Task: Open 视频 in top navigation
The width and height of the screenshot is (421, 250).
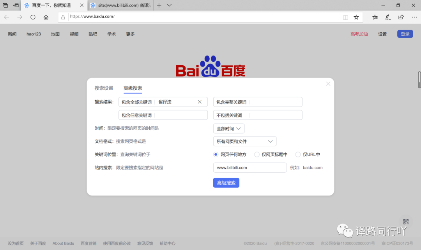Action: click(x=74, y=34)
